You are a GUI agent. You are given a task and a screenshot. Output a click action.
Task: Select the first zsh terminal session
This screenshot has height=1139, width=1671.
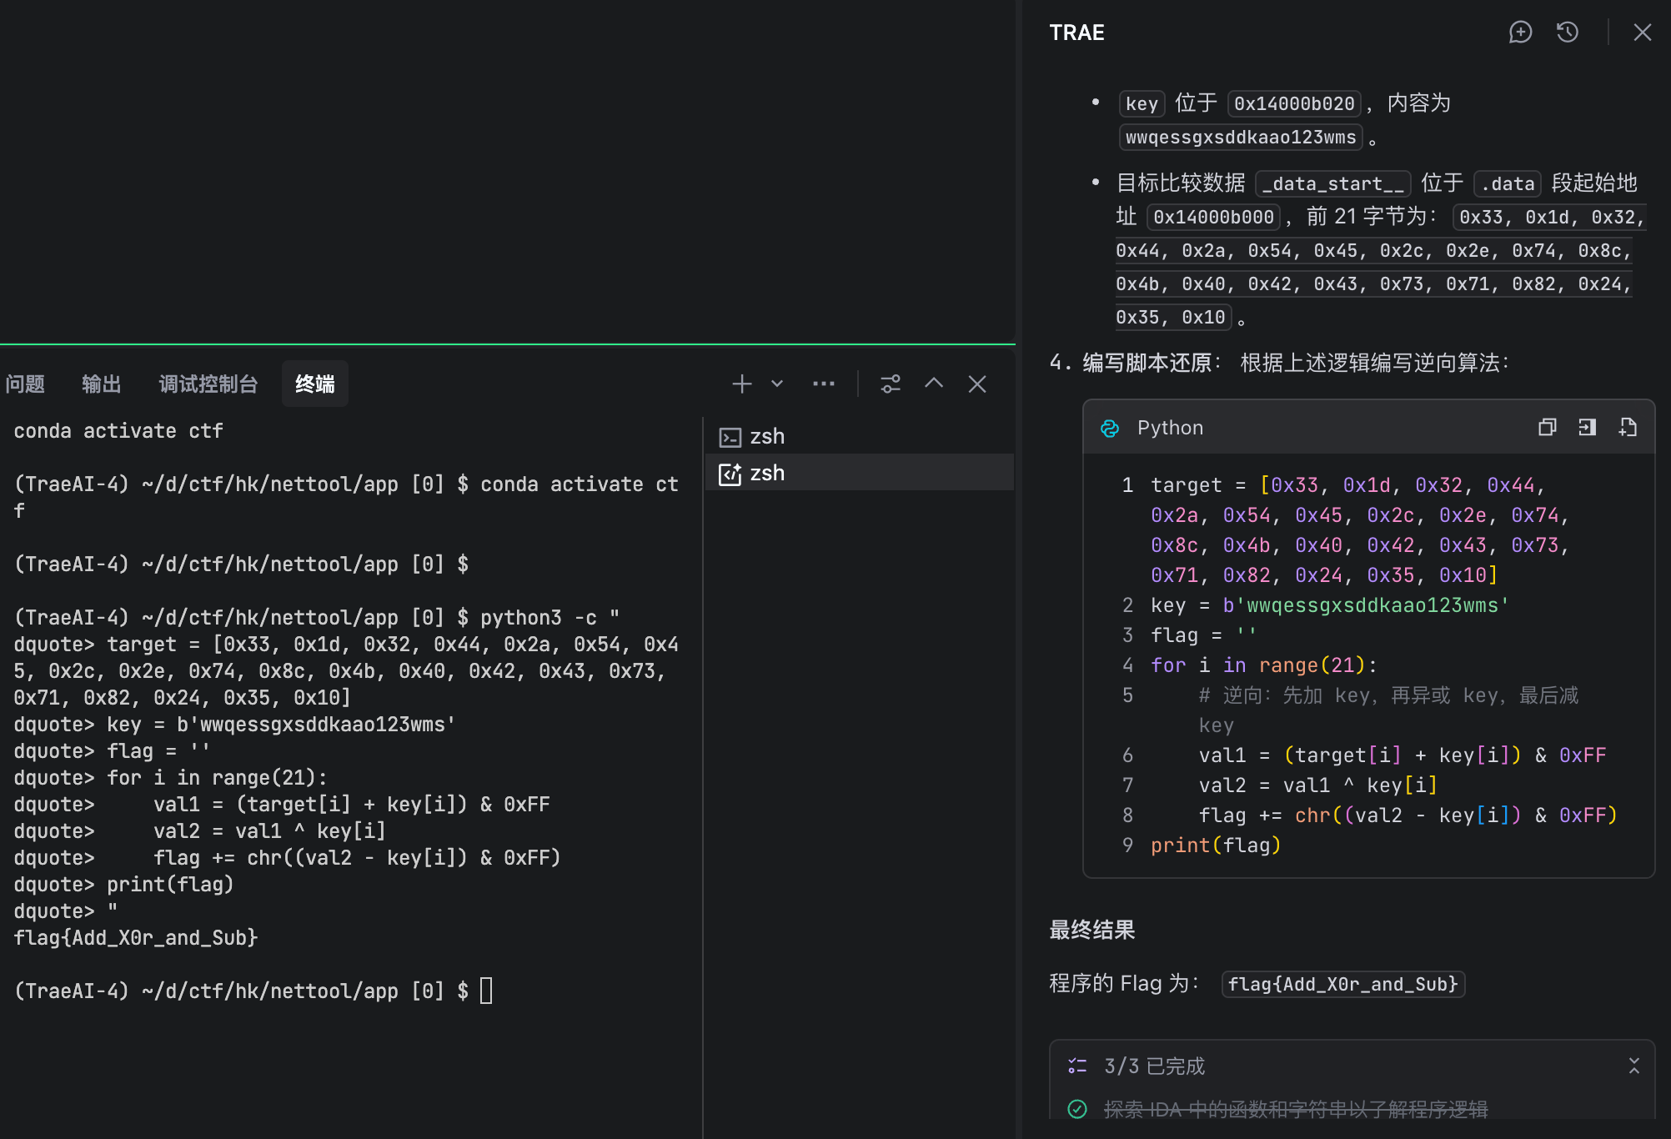(x=767, y=436)
